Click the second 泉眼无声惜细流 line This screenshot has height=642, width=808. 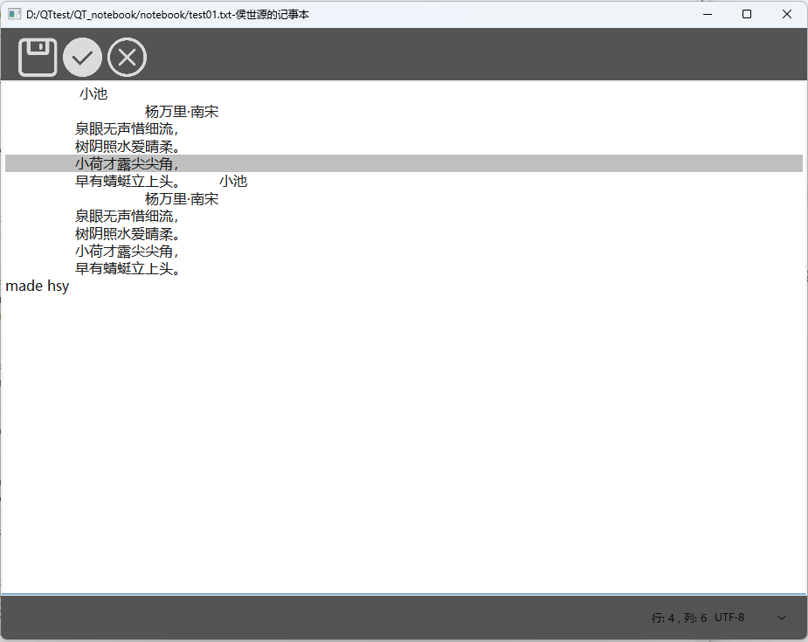127,216
